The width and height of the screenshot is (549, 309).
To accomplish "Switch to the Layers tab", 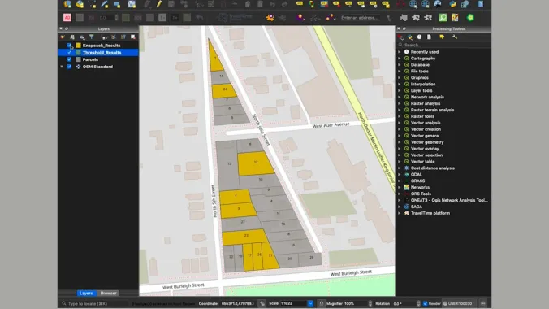I will tap(86, 294).
